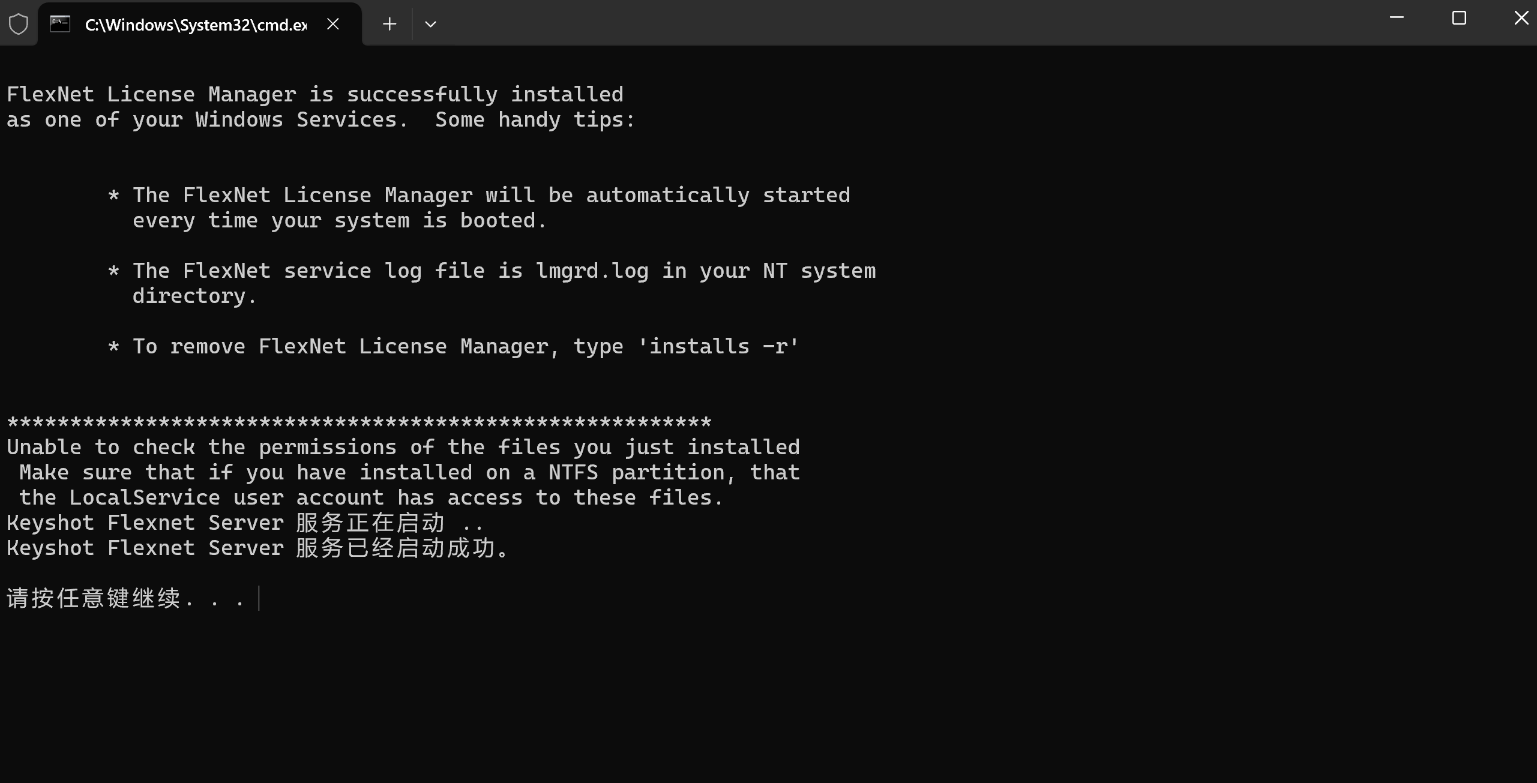Open a new terminal tab
Screen dimensions: 1537x783
tap(390, 24)
